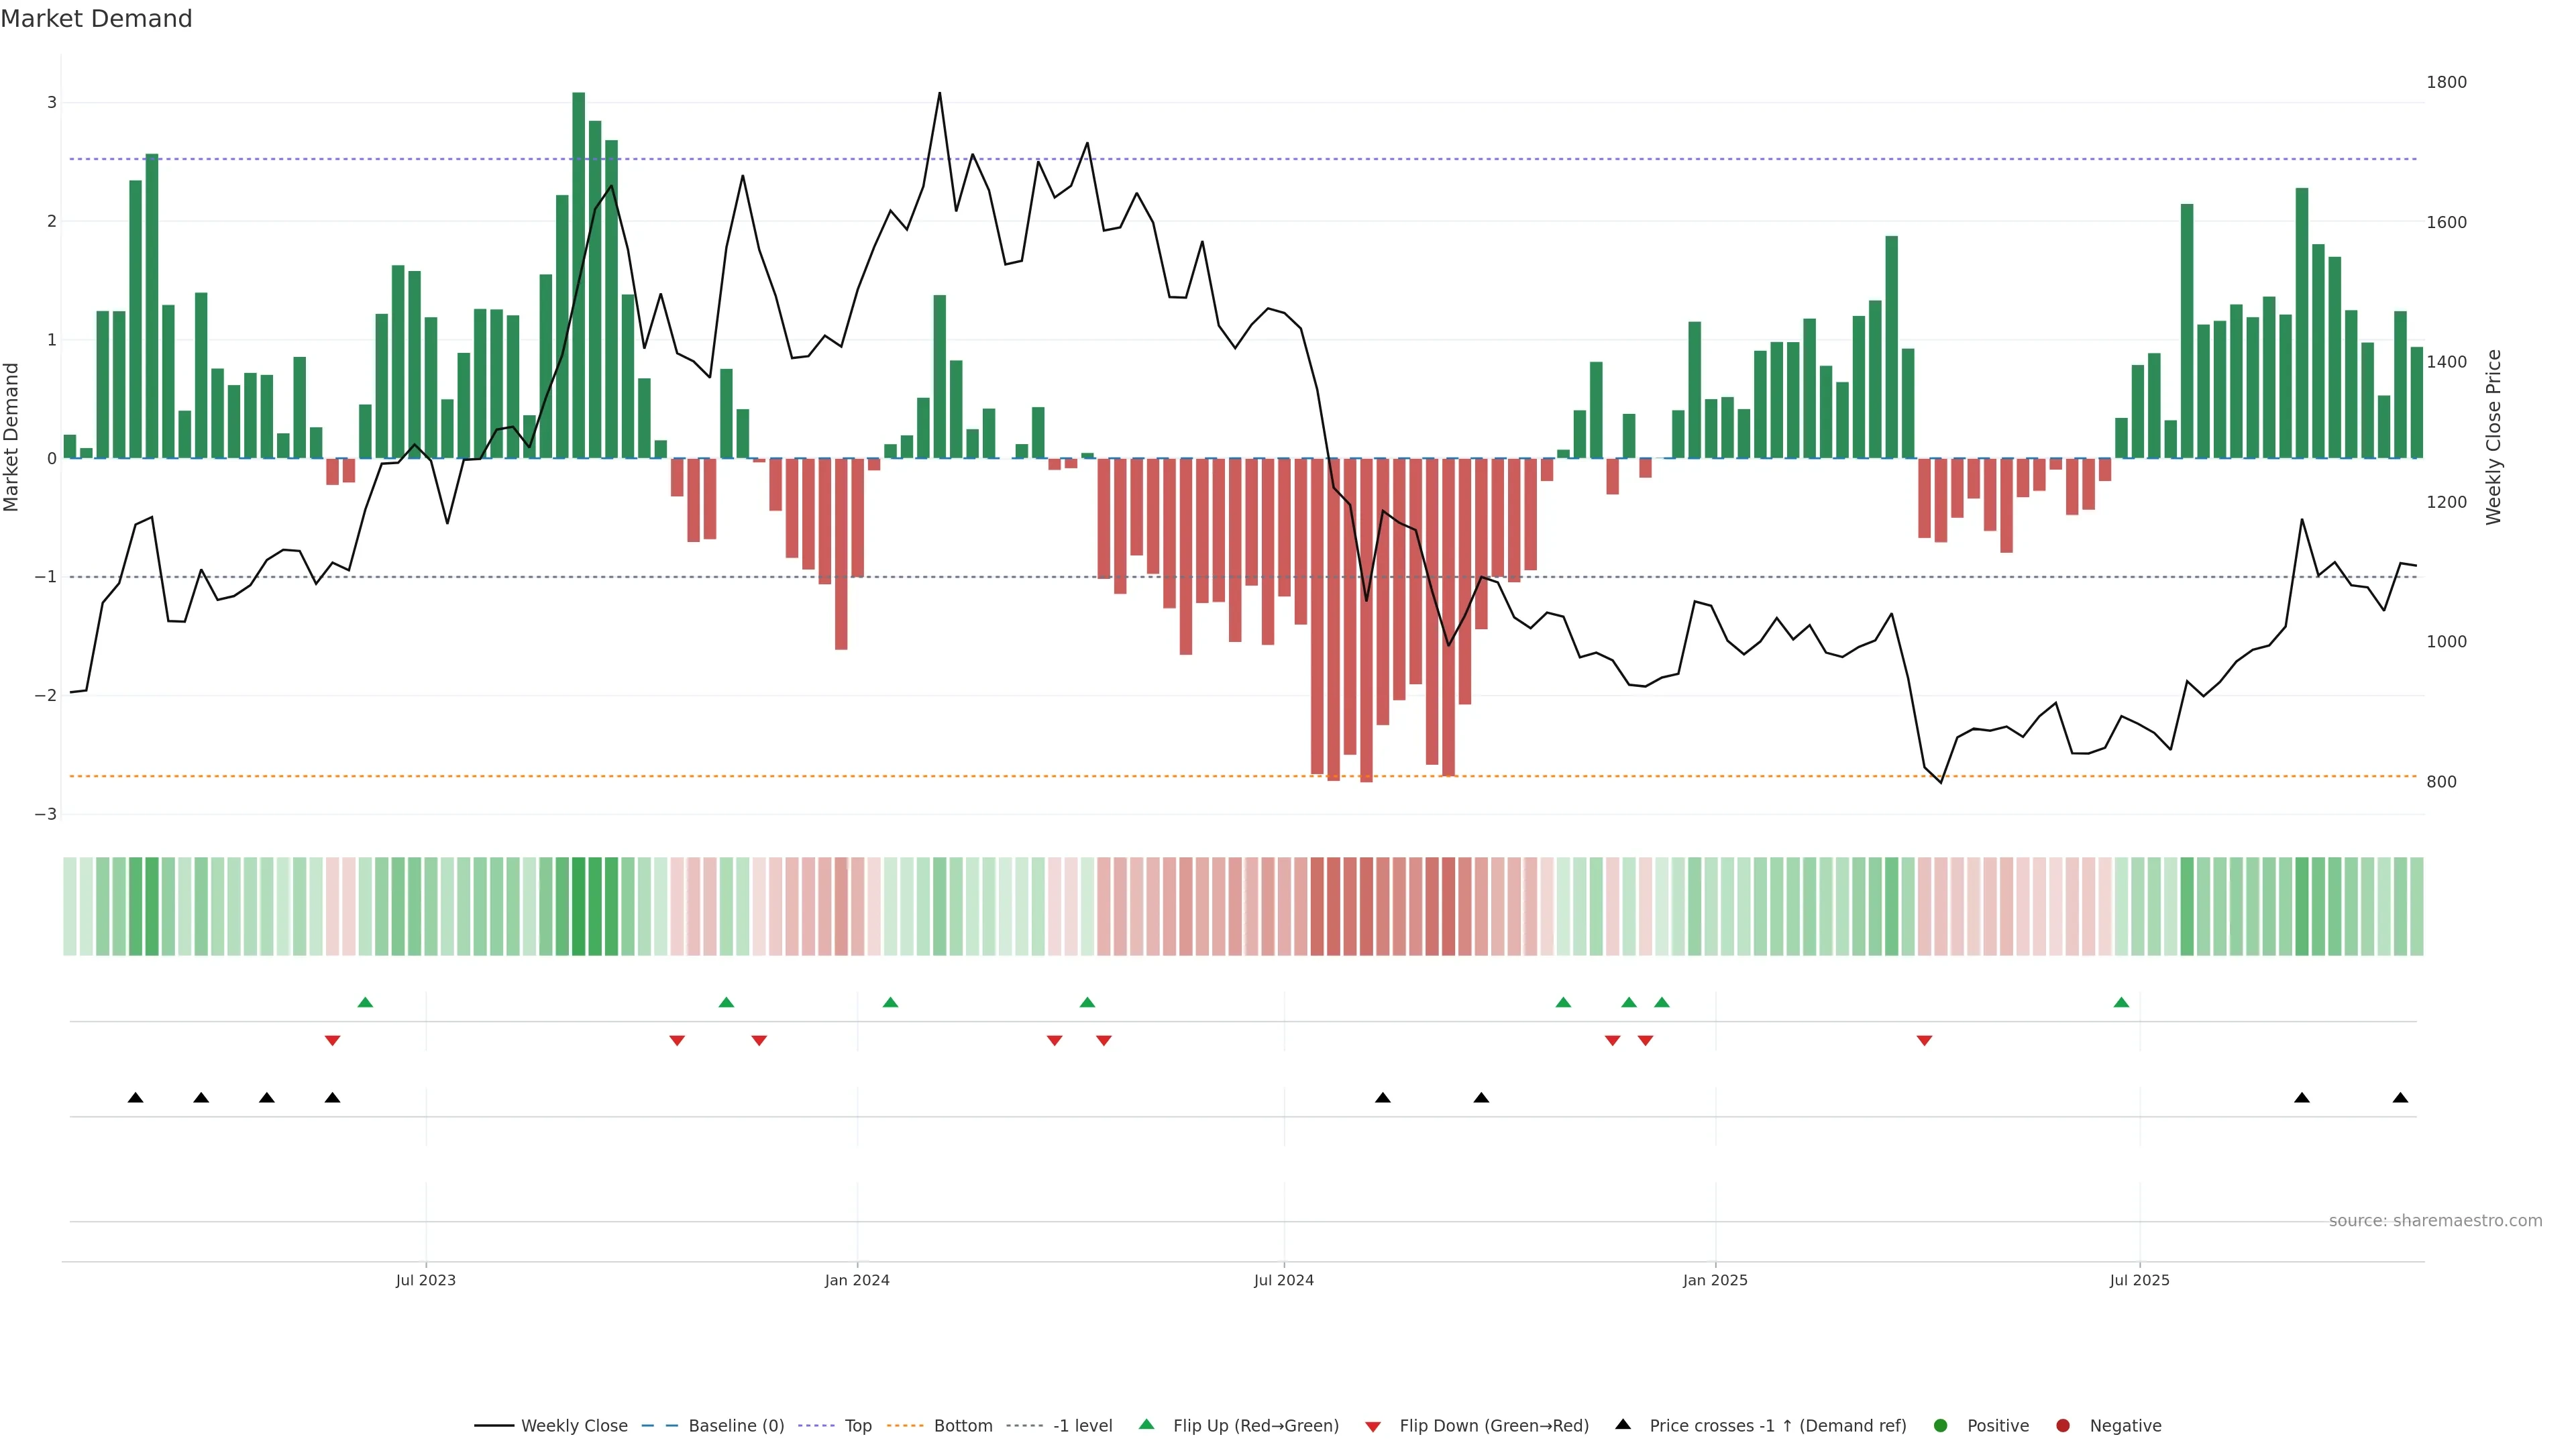
Task: Click the Flip Up green triangle legend icon
Action: point(1146,1424)
